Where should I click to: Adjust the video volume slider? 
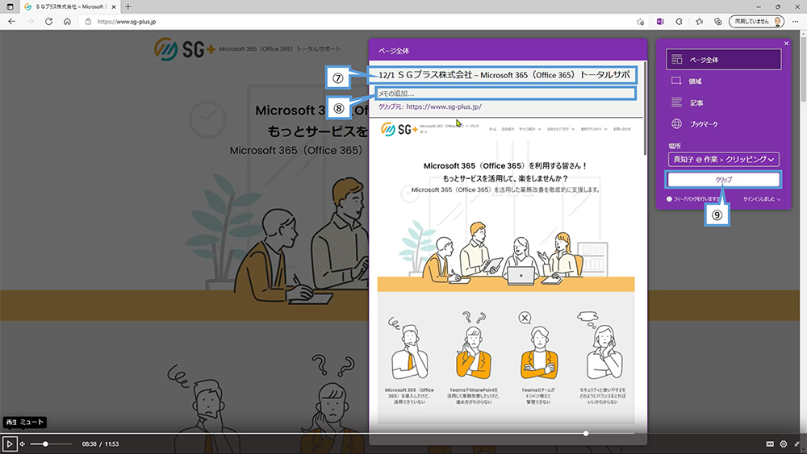click(51, 444)
